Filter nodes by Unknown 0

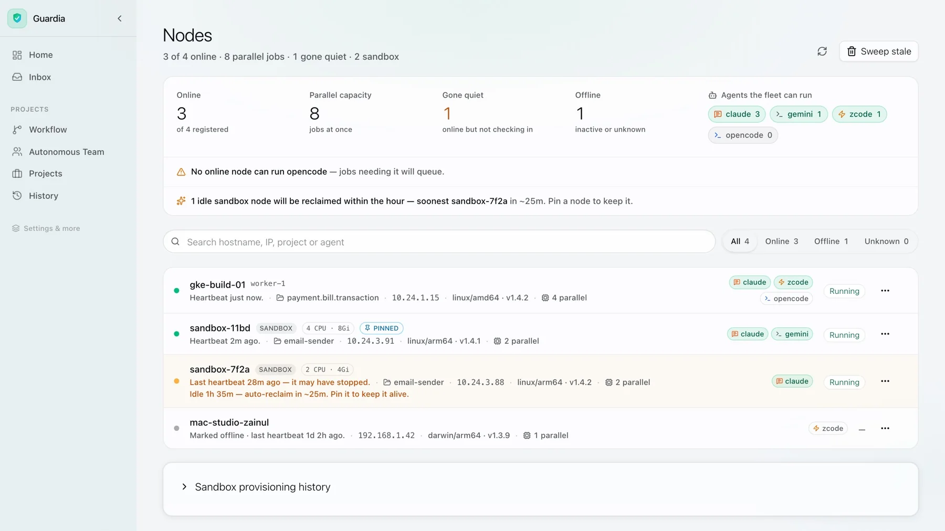(x=886, y=241)
